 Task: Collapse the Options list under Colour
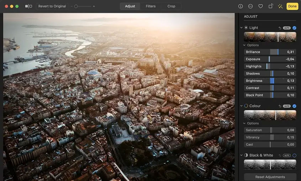tap(244, 123)
